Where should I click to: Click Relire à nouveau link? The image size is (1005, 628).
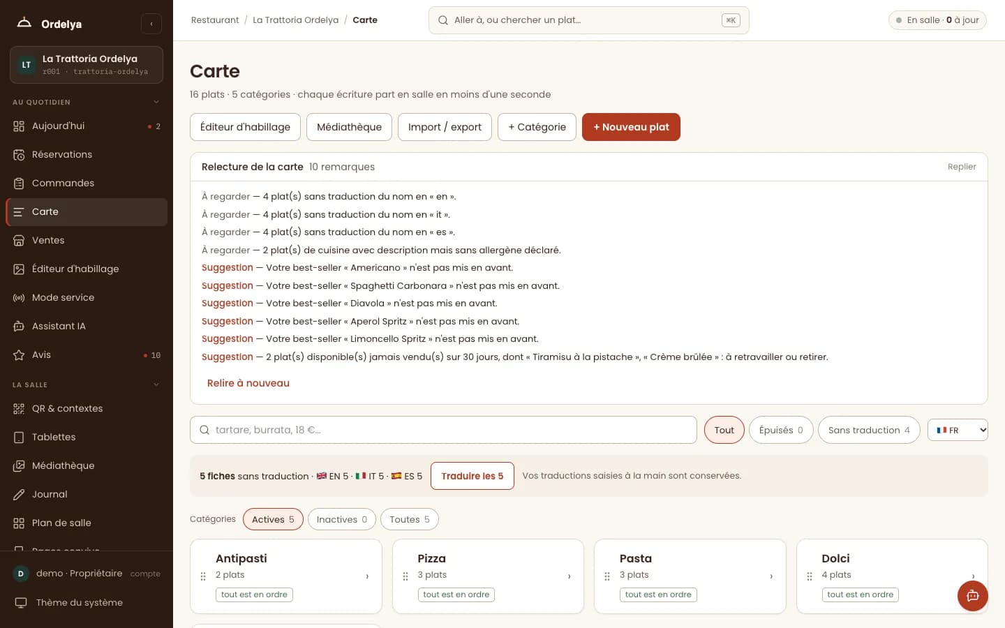point(248,383)
